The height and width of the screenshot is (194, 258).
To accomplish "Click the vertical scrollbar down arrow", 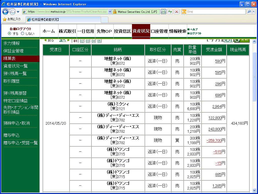I will pos(254,191).
